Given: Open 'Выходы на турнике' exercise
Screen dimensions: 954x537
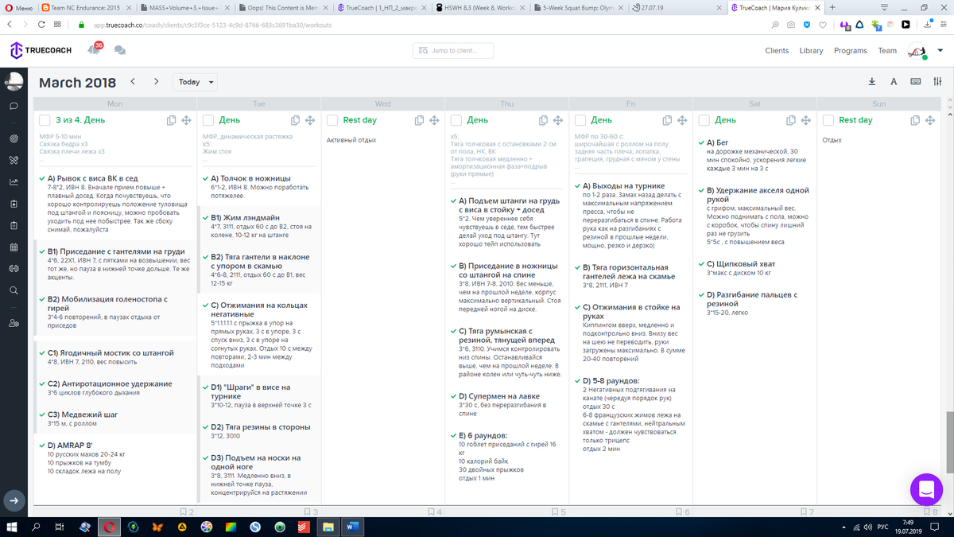Looking at the screenshot, I should tap(622, 185).
